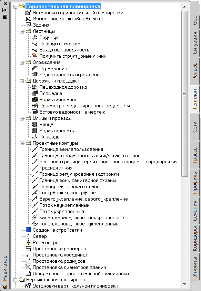
Task: Click the scrollbar down arrow
Action: point(184,284)
